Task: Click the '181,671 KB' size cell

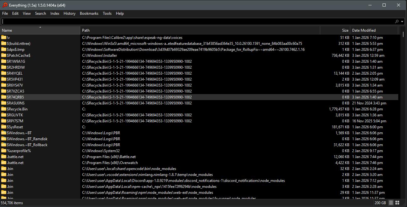Action: (340, 127)
